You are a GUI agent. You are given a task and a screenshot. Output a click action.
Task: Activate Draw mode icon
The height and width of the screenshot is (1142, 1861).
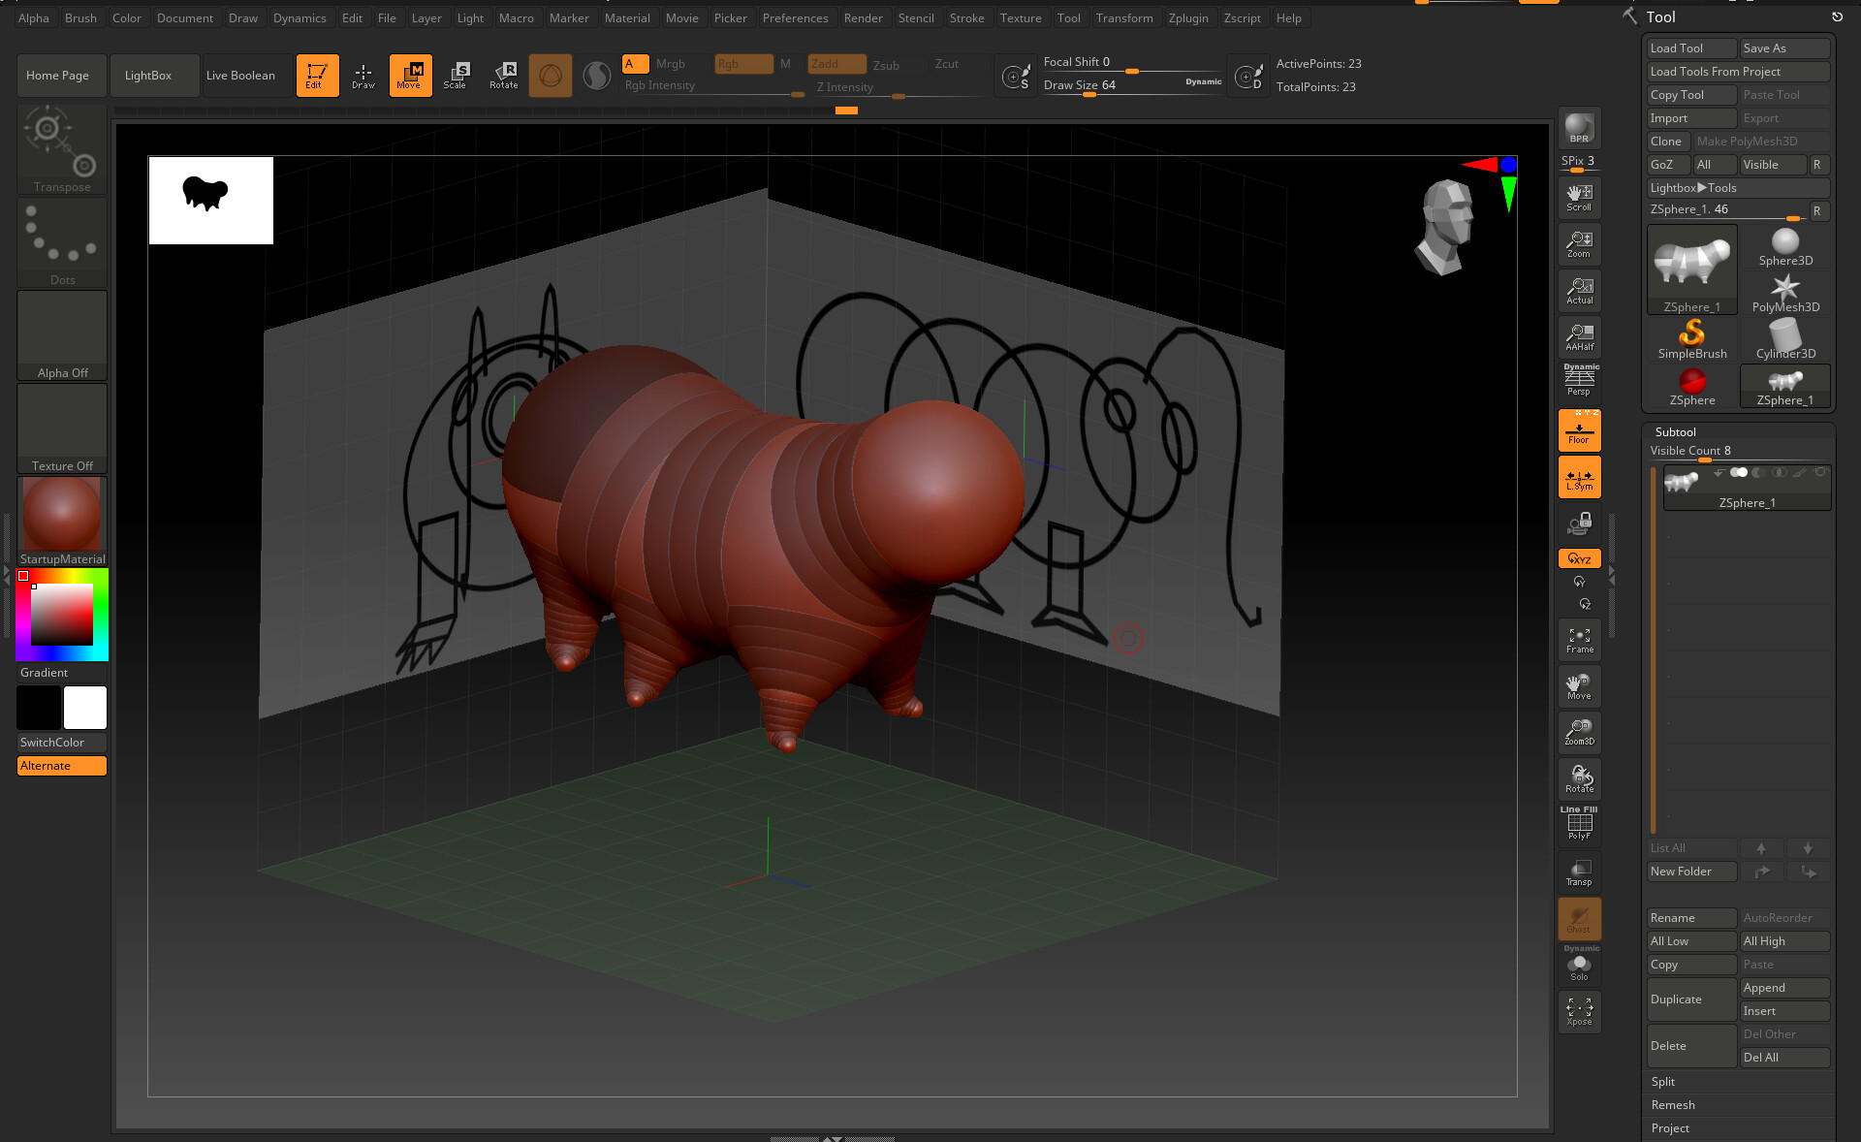(x=363, y=75)
